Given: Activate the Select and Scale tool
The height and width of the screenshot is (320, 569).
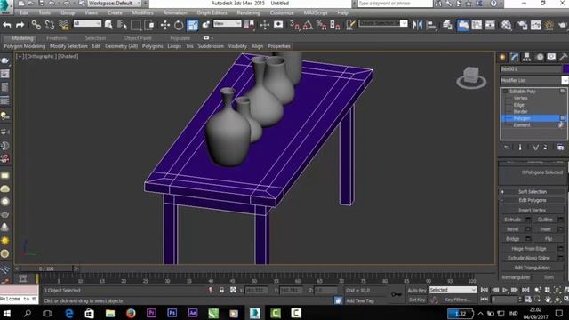Looking at the screenshot, I should coord(192,25).
